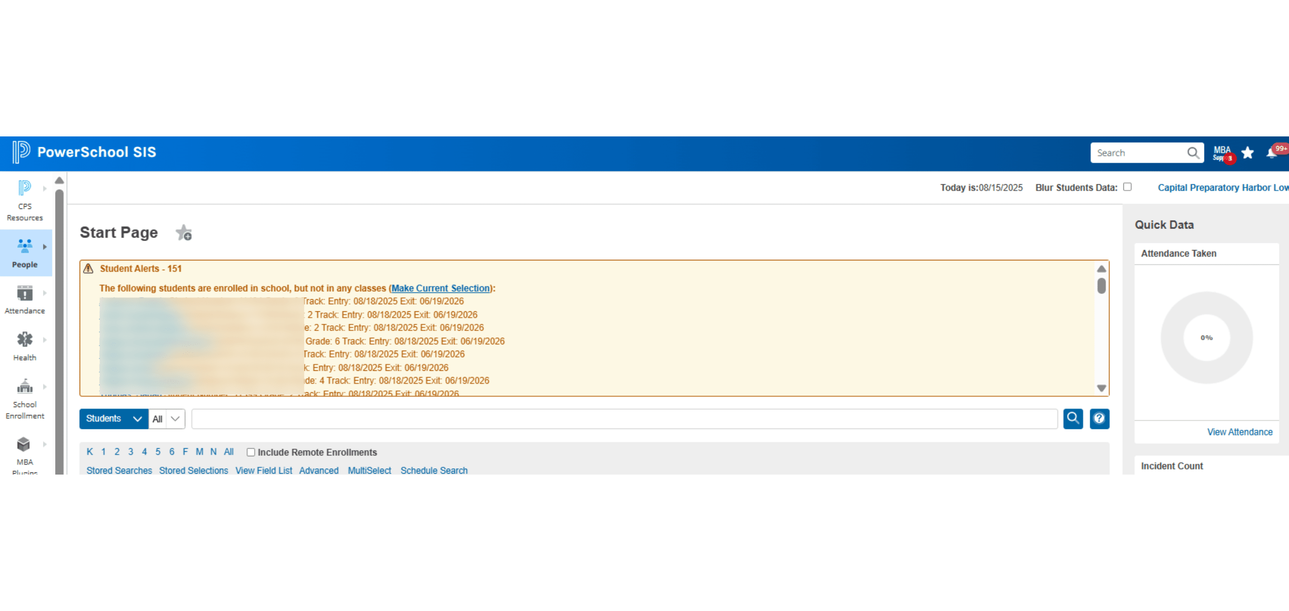This screenshot has height=611, width=1289.
Task: Filter students by grade 6
Action: click(171, 452)
